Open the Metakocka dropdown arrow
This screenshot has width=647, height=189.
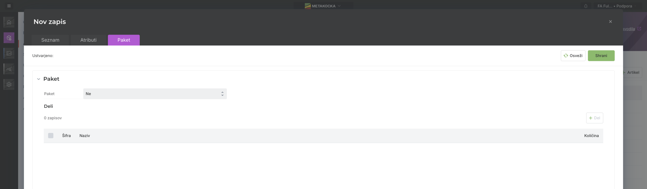339,6
